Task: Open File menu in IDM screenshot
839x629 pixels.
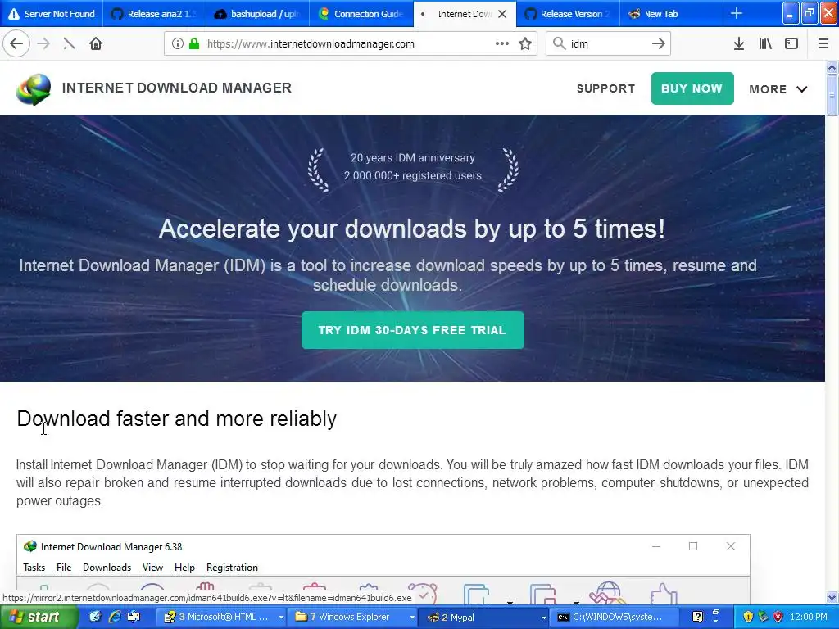Action: 64,568
